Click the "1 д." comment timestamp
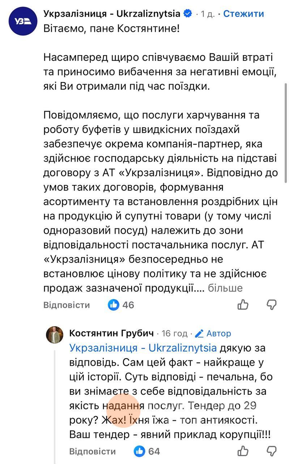Image resolution: width=289 pixels, height=464 pixels. tap(208, 14)
